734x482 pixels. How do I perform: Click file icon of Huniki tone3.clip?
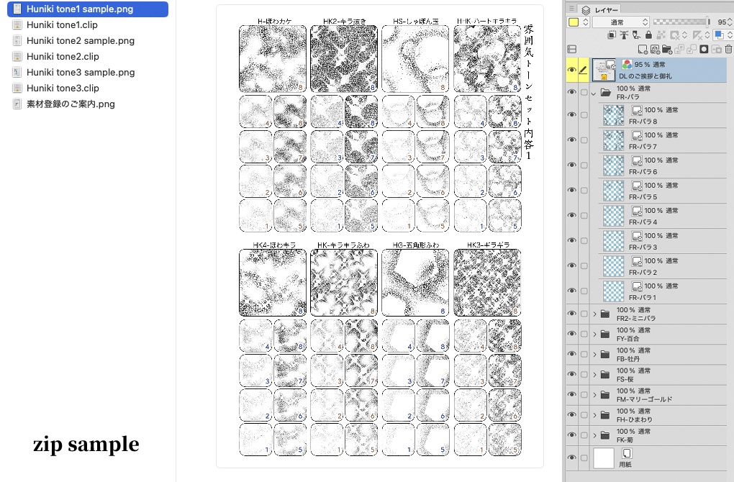pos(17,88)
